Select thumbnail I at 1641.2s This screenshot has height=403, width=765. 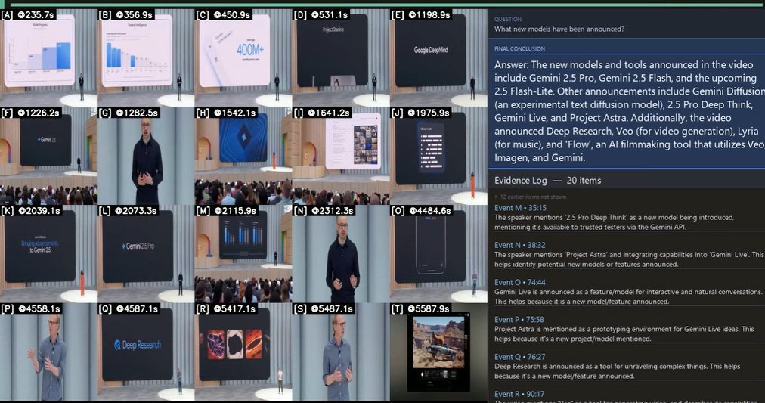tap(341, 156)
